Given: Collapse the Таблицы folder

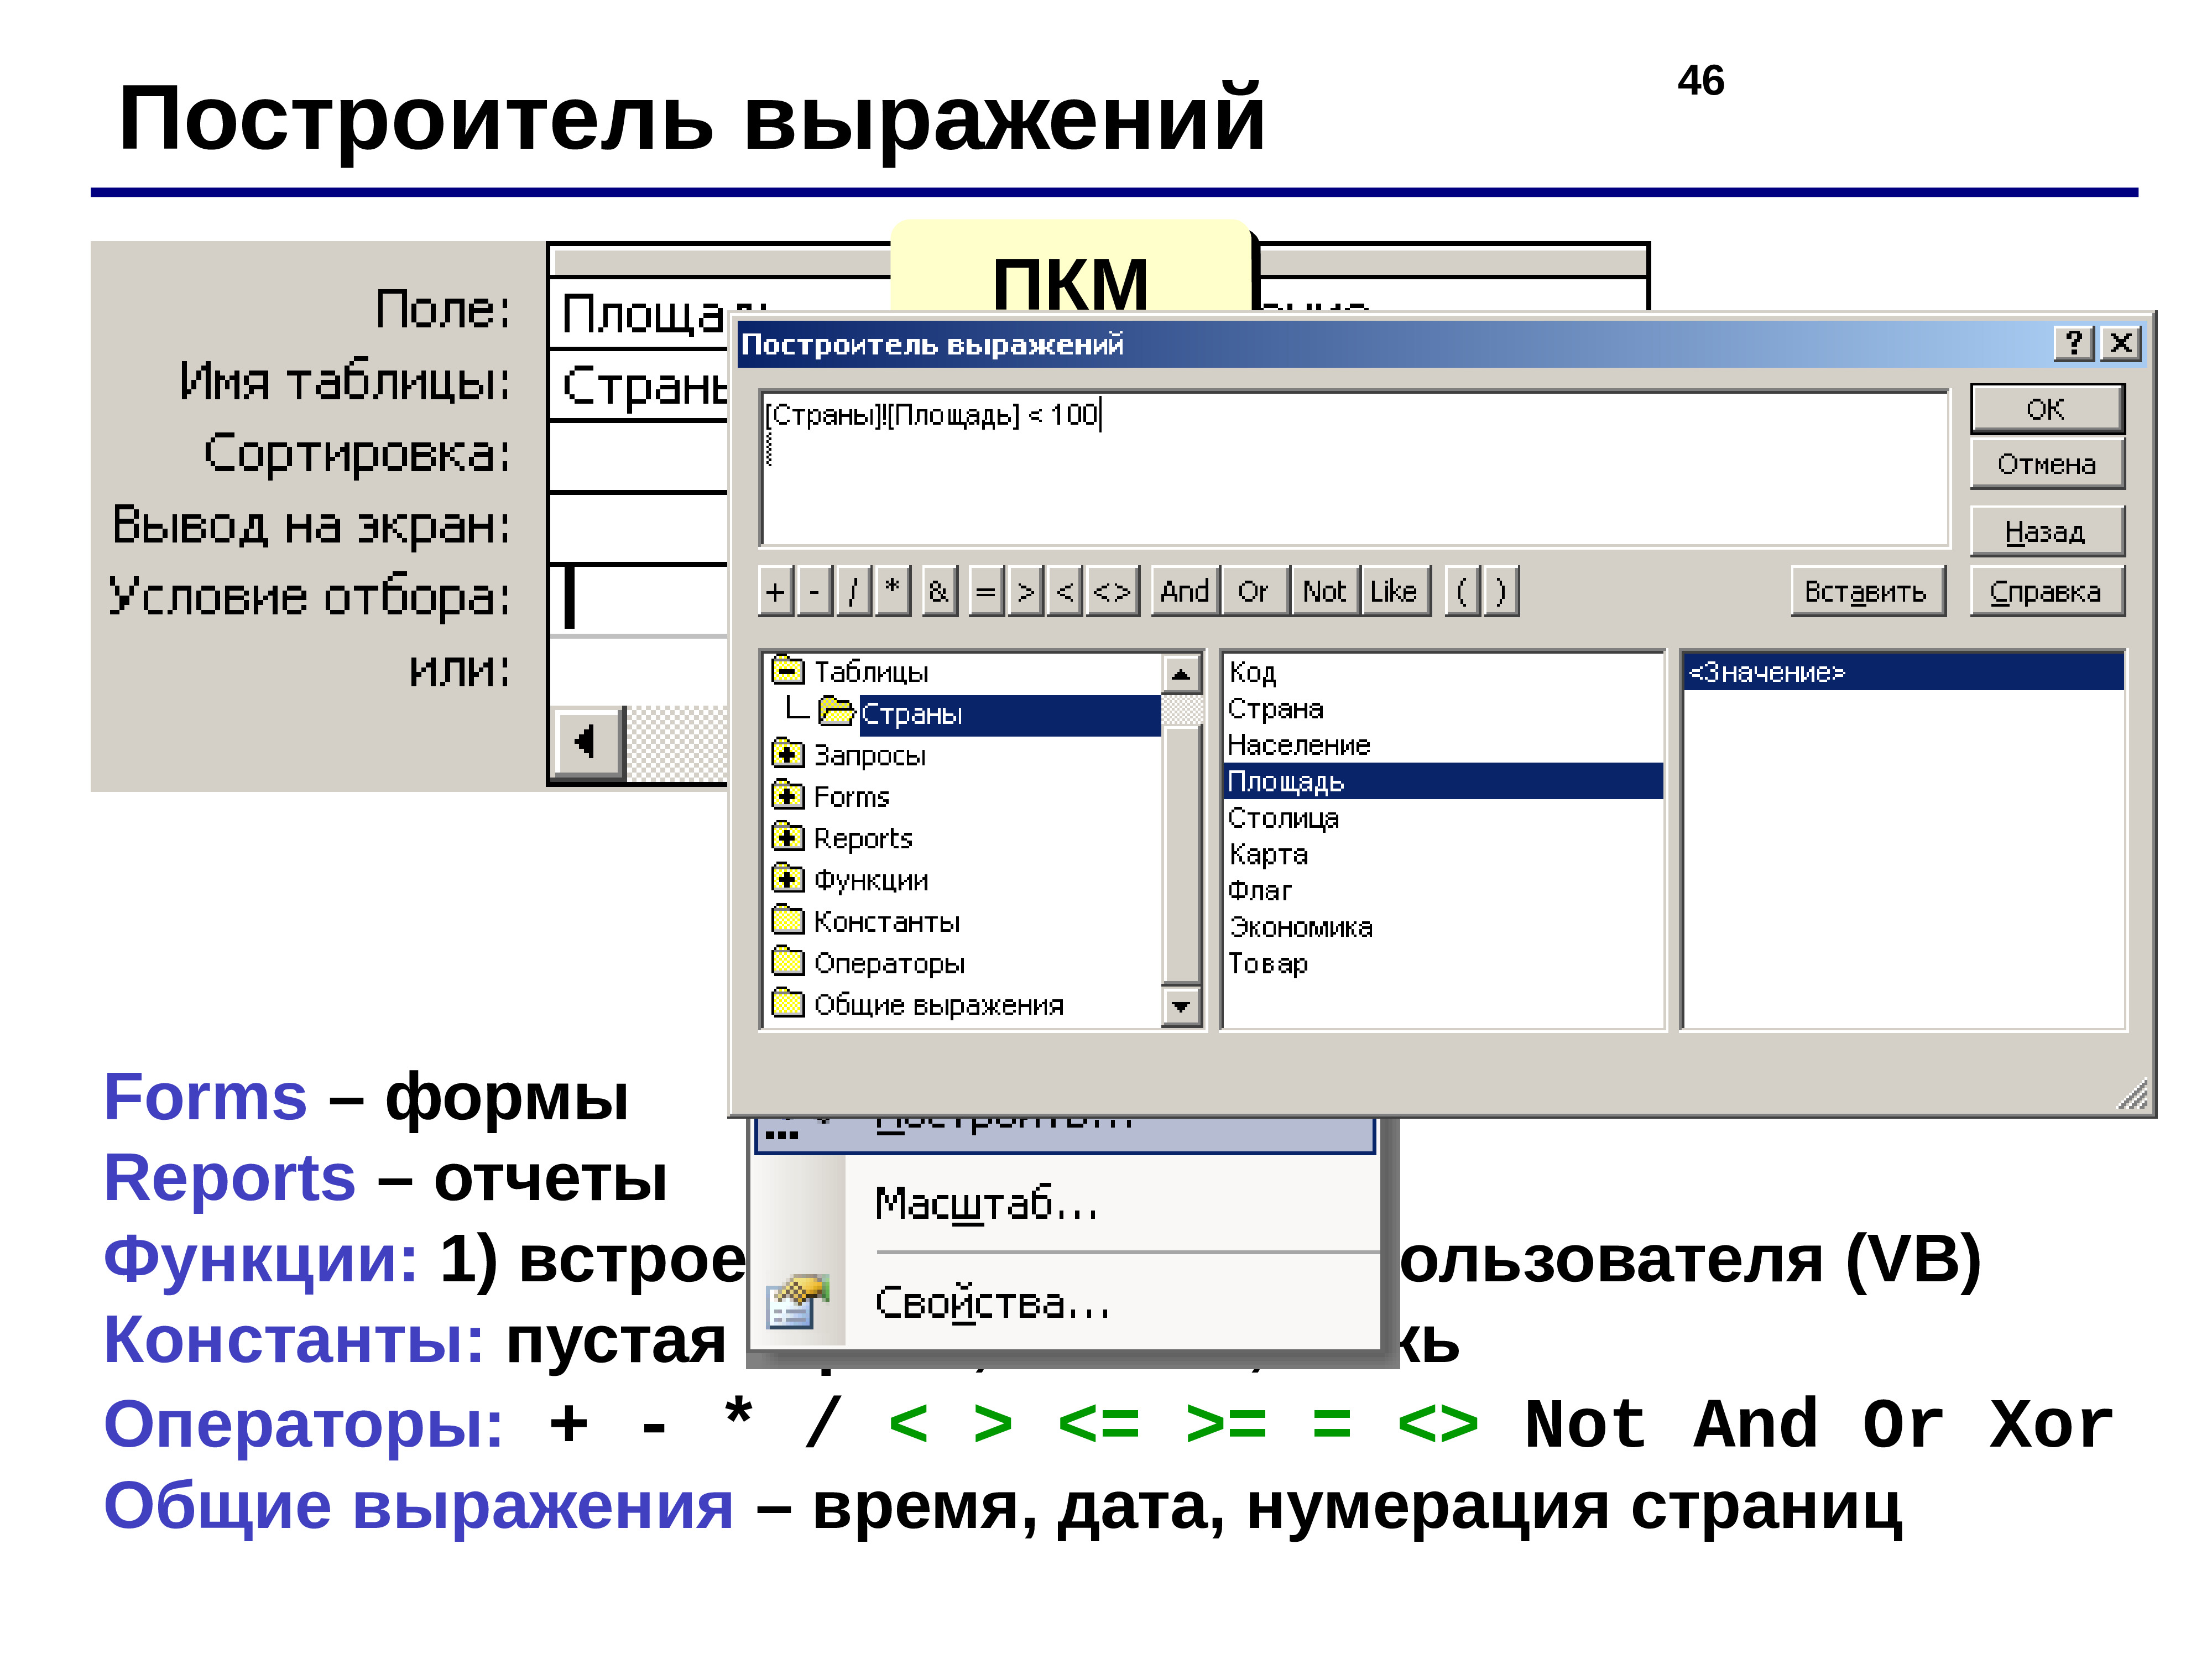Looking at the screenshot, I should [x=788, y=670].
